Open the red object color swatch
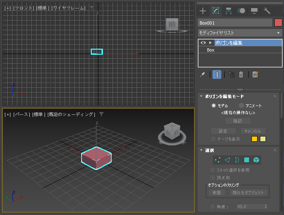The image size is (284, 215). [x=278, y=23]
